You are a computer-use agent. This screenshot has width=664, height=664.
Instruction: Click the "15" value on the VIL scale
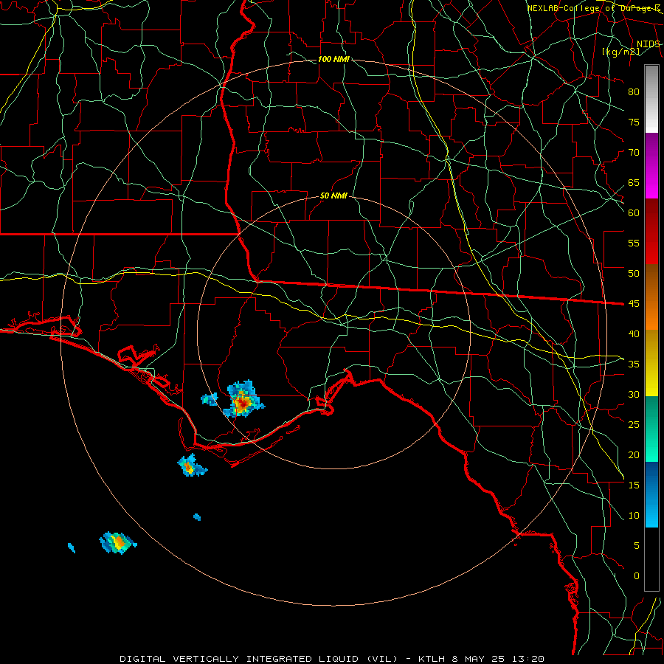click(x=634, y=485)
